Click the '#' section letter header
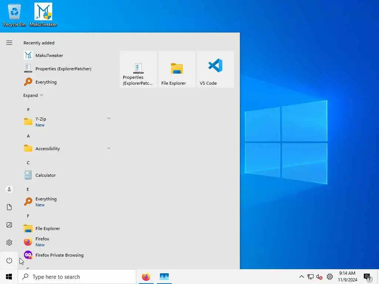Screen dimensions: 379x284 coord(28,109)
